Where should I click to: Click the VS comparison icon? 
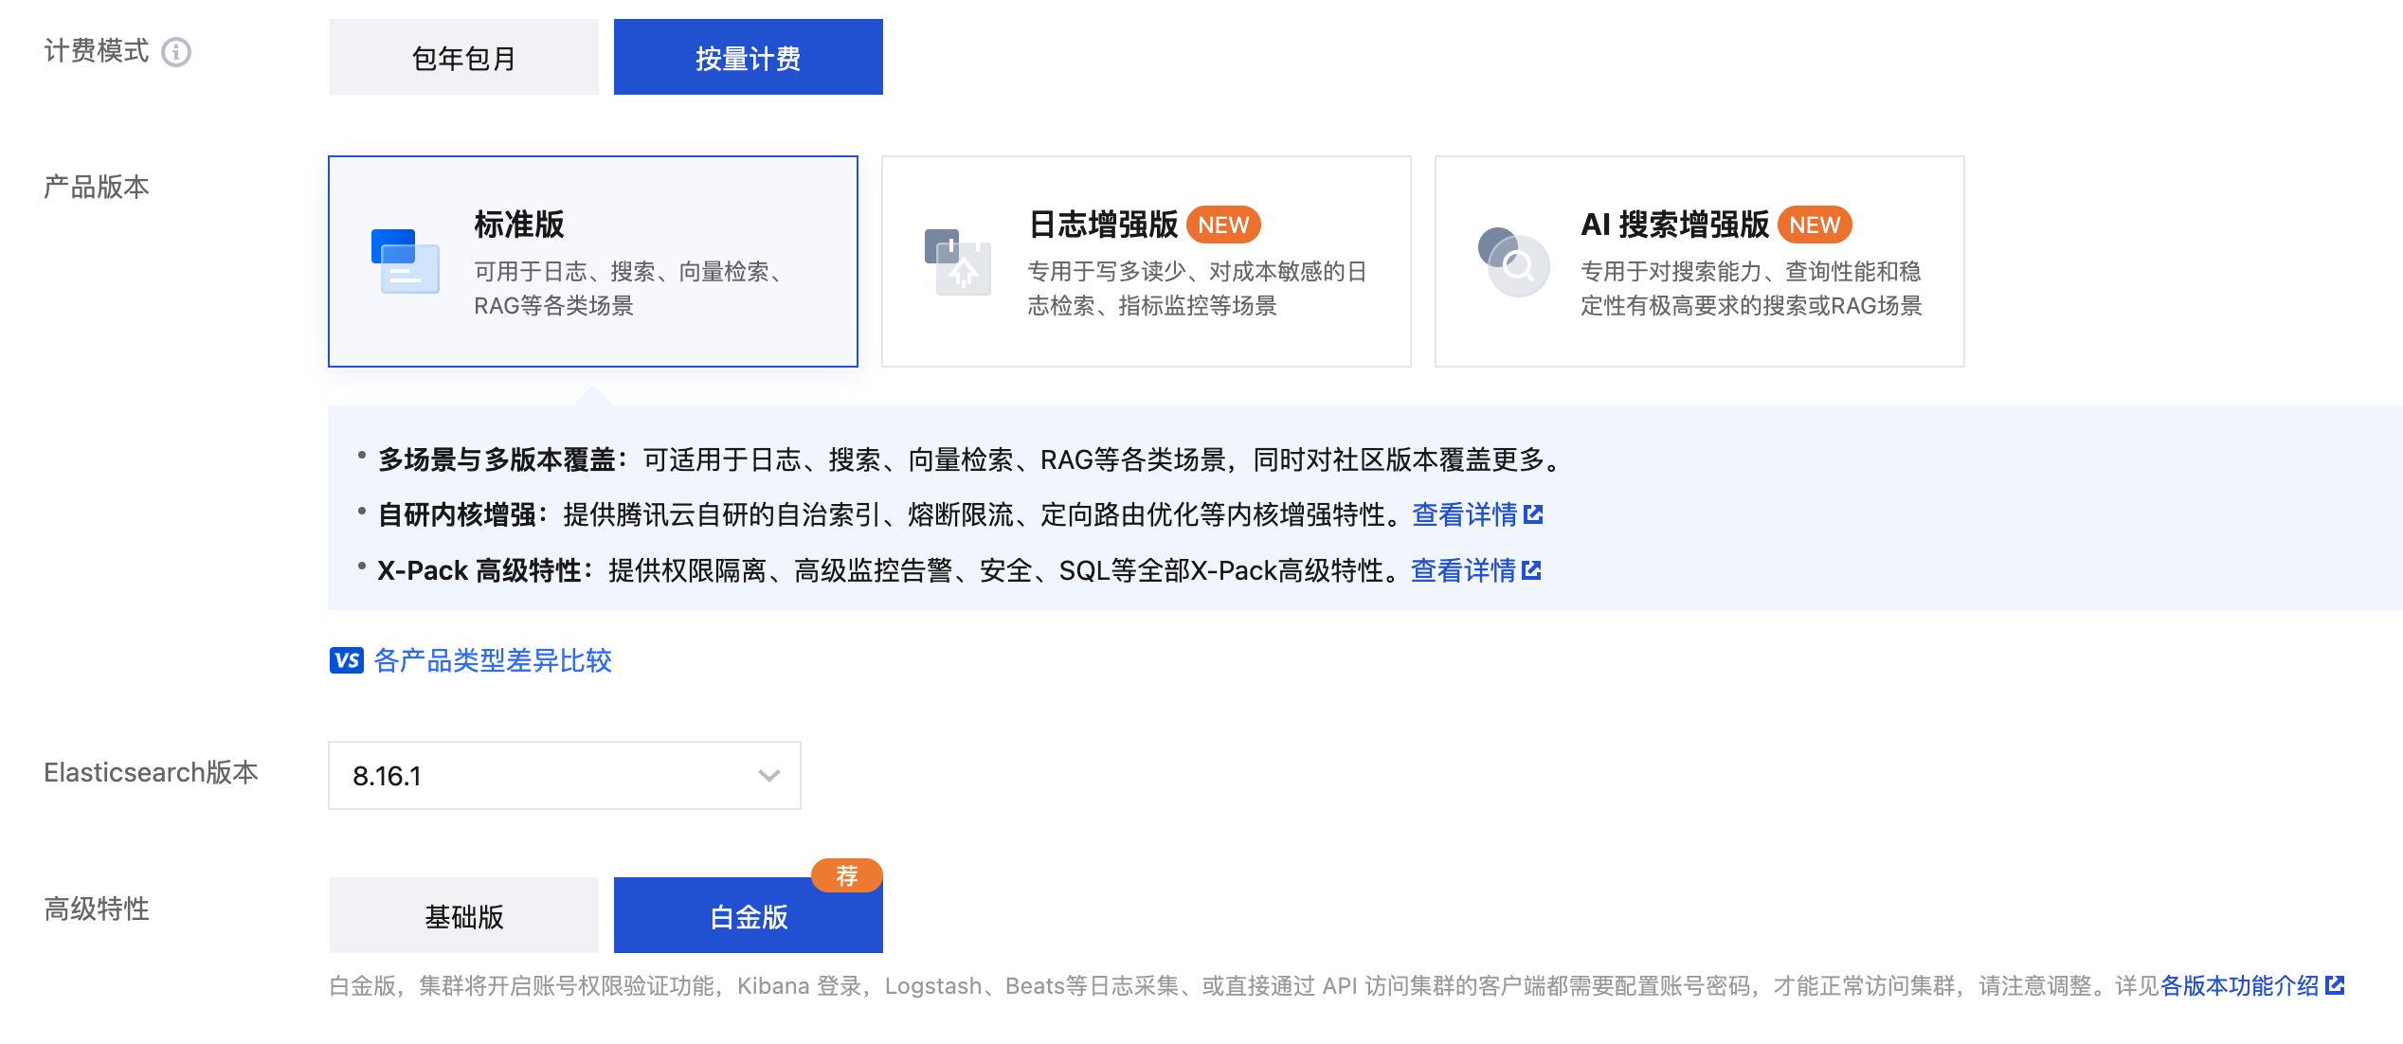(x=347, y=660)
